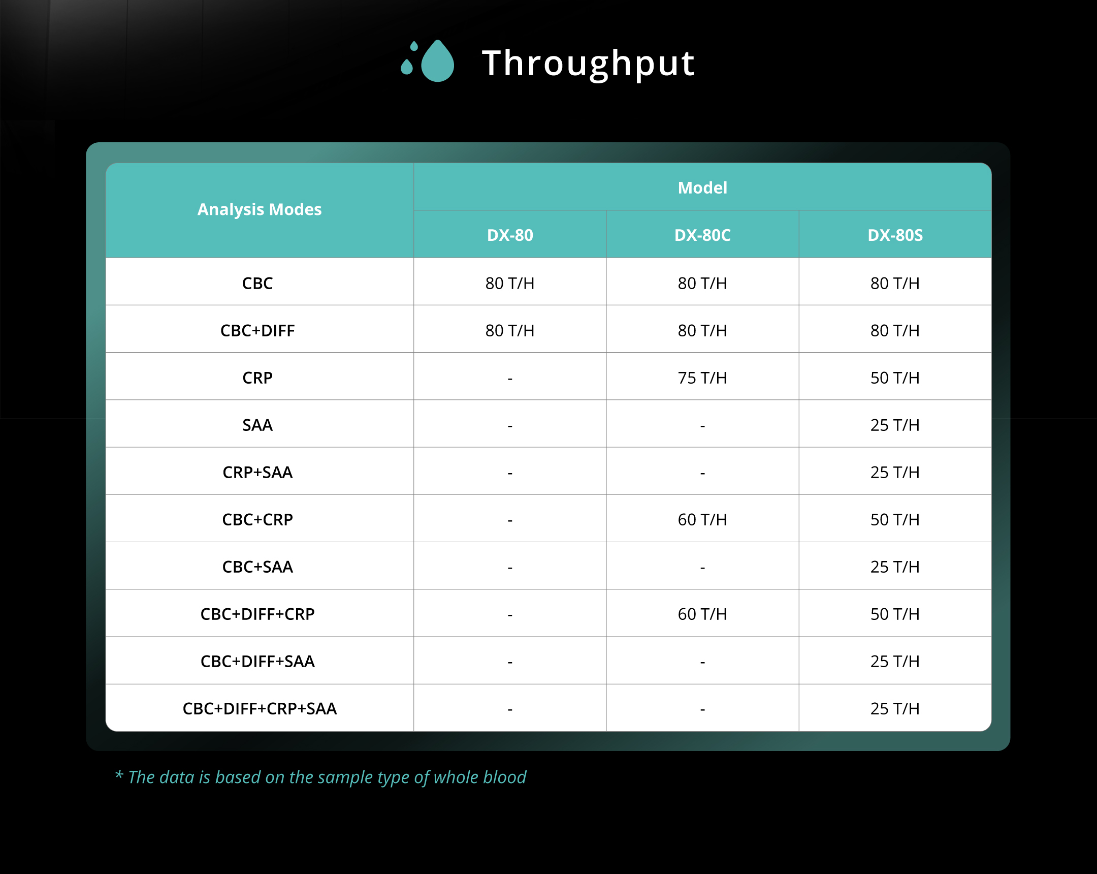The width and height of the screenshot is (1097, 874).
Task: Select the CRP row label
Action: [x=257, y=378]
